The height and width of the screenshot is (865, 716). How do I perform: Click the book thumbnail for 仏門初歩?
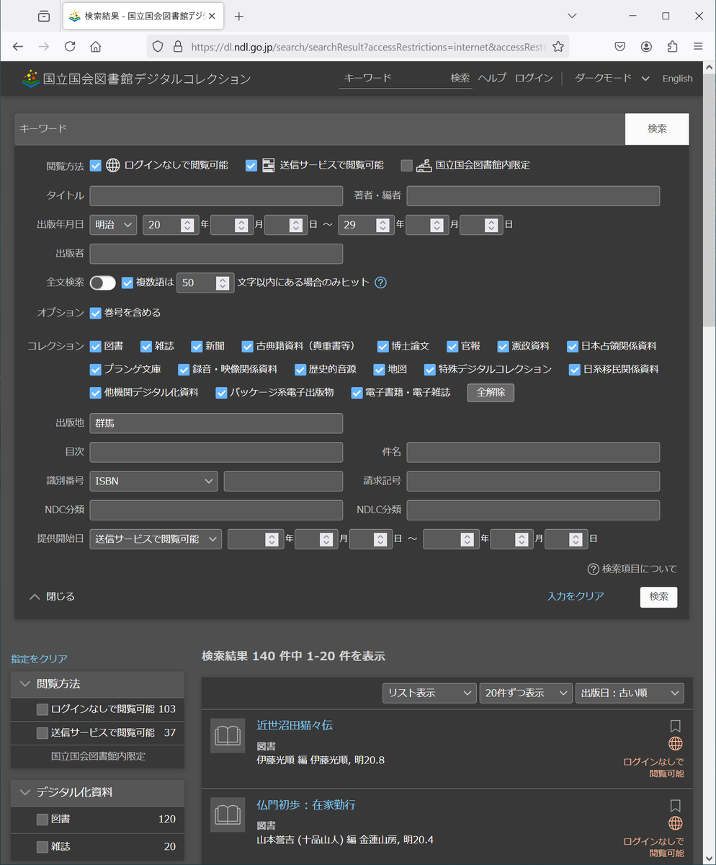(228, 815)
